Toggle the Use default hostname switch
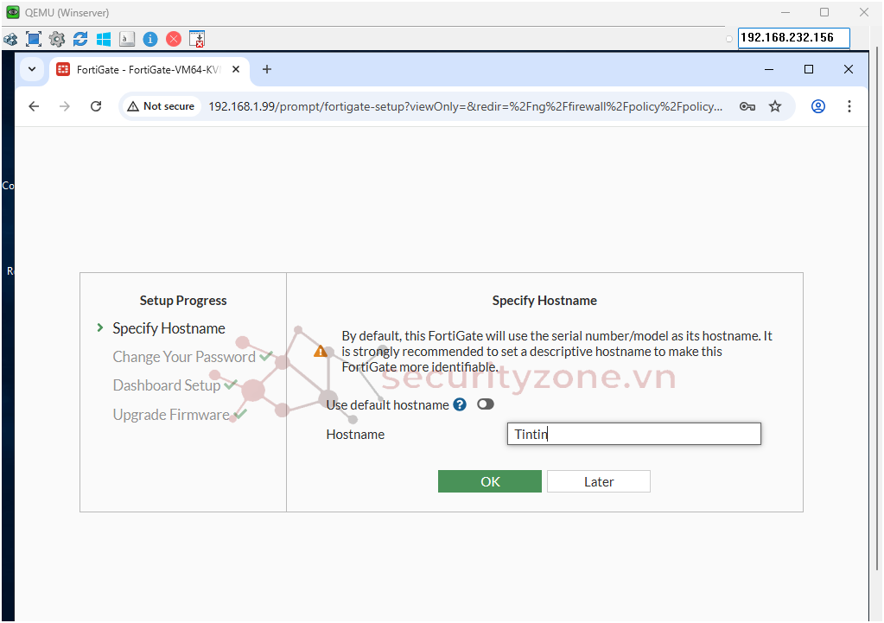Viewport: 884px width, 623px height. [485, 404]
